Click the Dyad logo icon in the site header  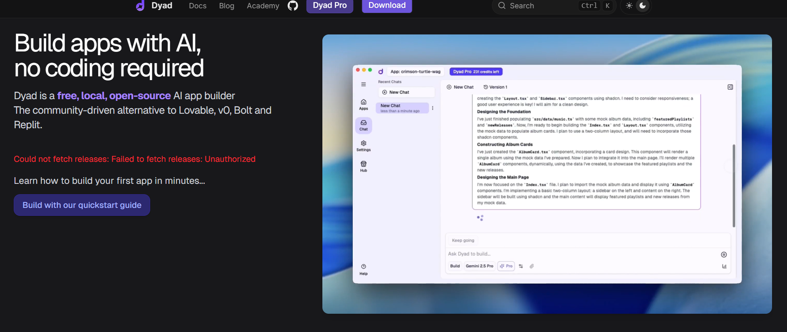(140, 5)
